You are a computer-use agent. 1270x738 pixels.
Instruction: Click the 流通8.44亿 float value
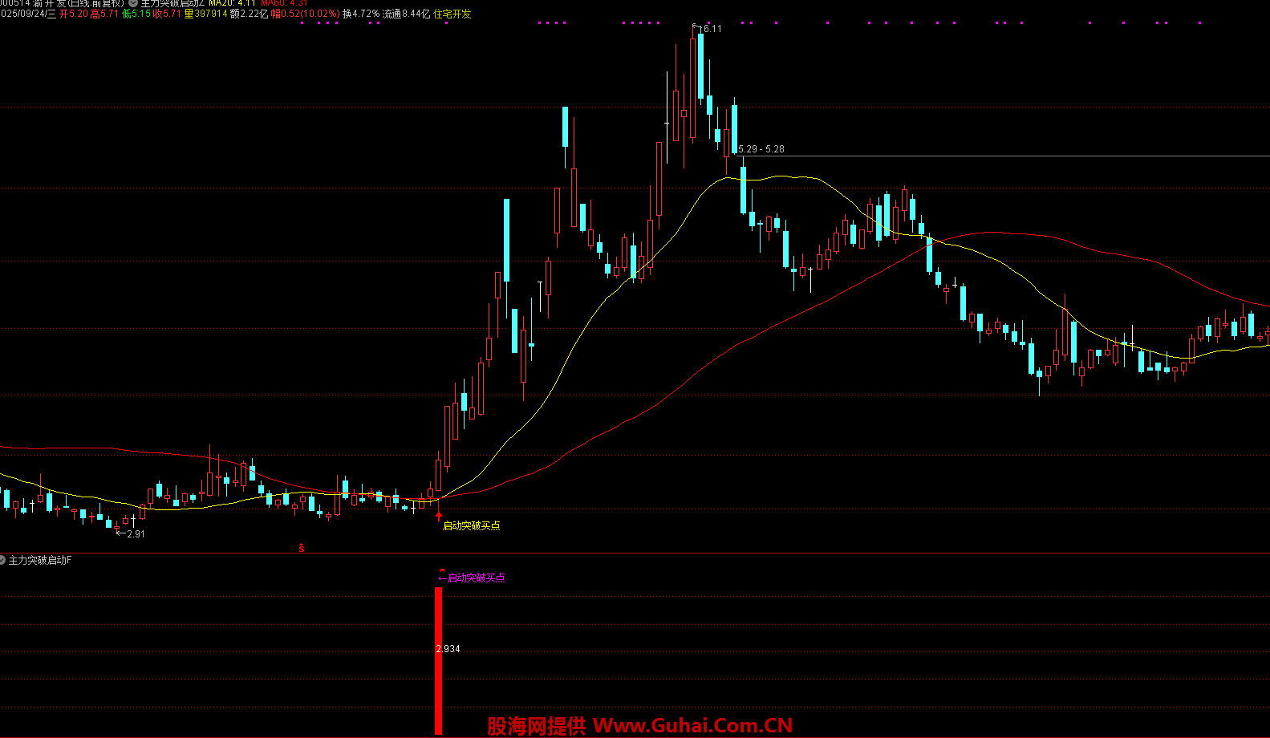pos(406,14)
